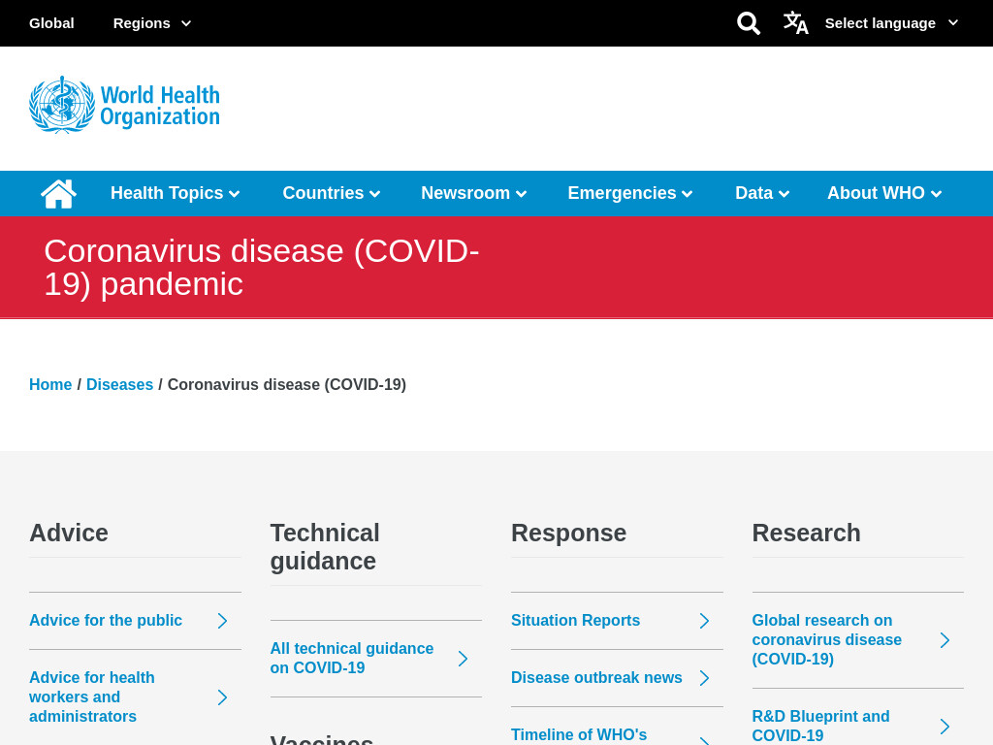Viewport: 993px width, 745px height.
Task: Click arrow beside All technical guidance
Action: pyautogui.click(x=463, y=659)
